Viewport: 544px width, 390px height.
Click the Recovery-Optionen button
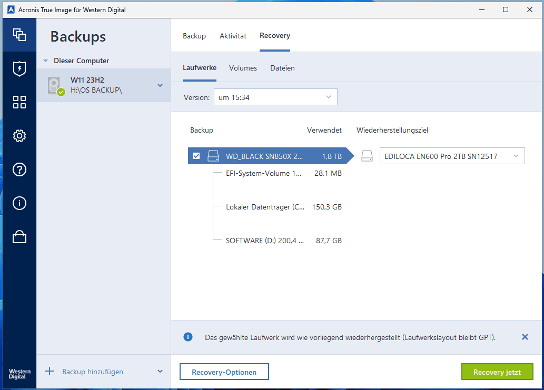[x=224, y=372]
